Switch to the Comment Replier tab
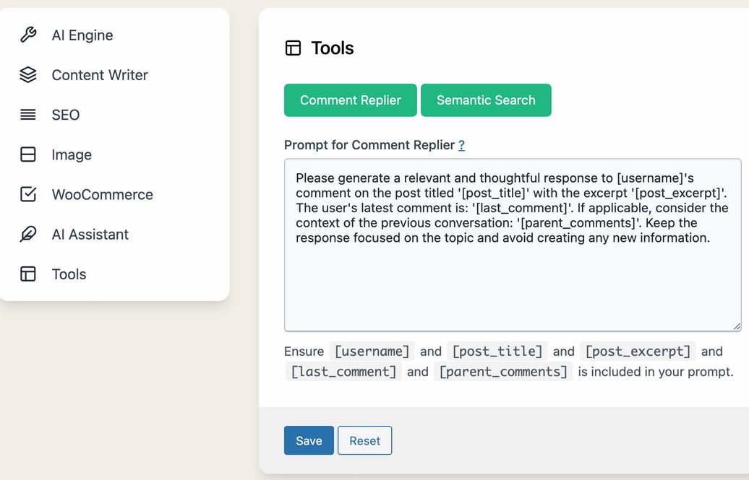Viewport: 749px width, 480px height. [350, 100]
